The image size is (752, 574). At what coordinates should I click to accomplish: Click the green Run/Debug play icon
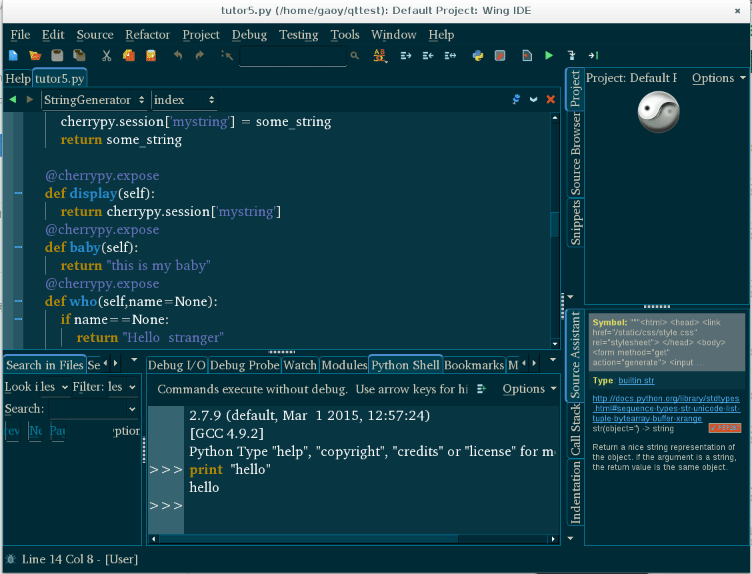[x=549, y=56]
